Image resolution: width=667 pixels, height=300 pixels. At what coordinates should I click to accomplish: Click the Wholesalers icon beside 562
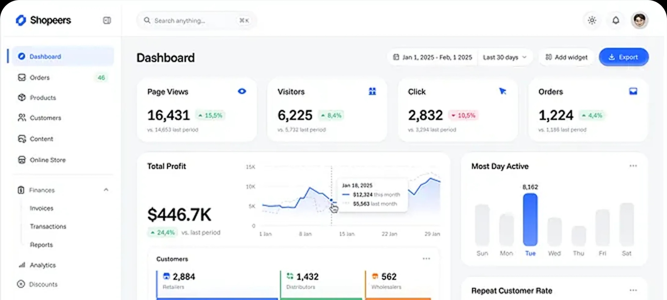375,276
